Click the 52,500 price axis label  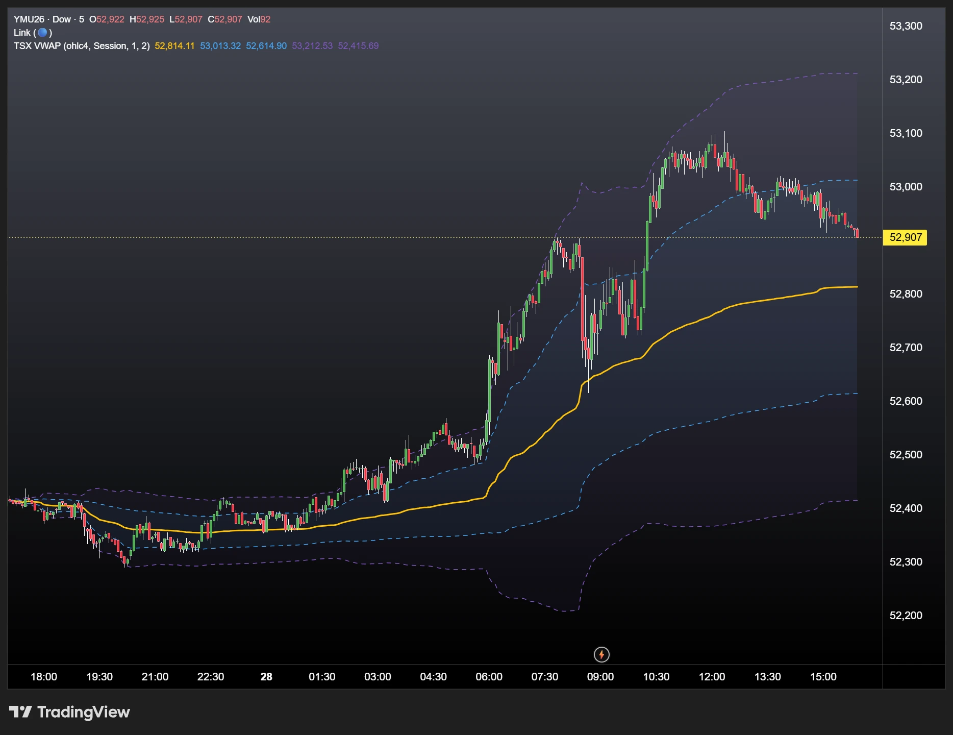point(906,455)
